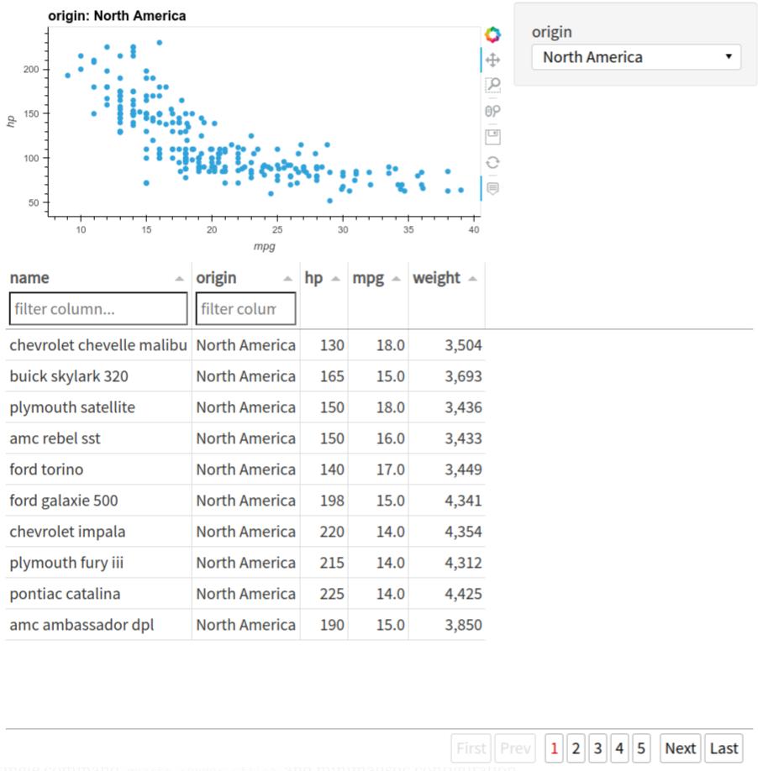Click the First page button
The width and height of the screenshot is (758, 771).
point(471,747)
